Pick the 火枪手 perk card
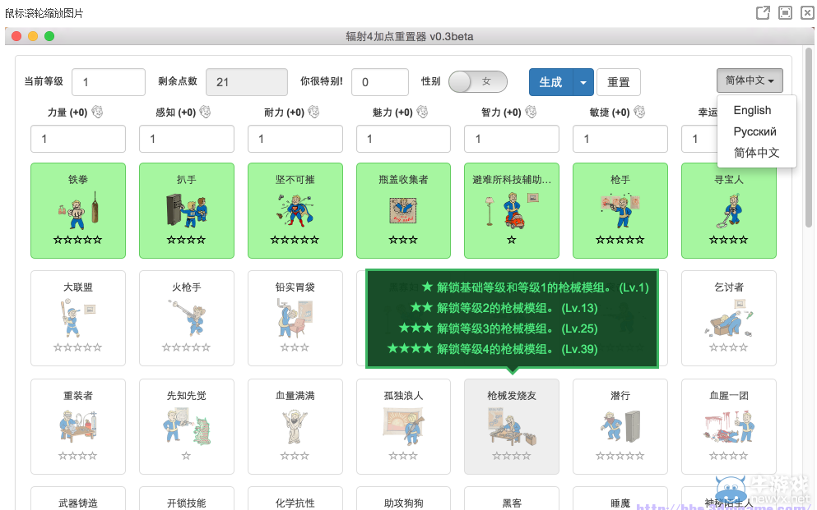 click(187, 318)
